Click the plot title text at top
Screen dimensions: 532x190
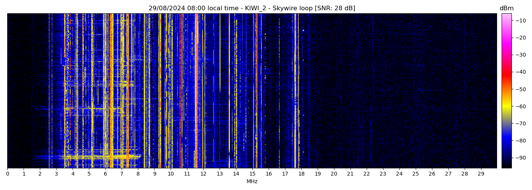pyautogui.click(x=252, y=8)
